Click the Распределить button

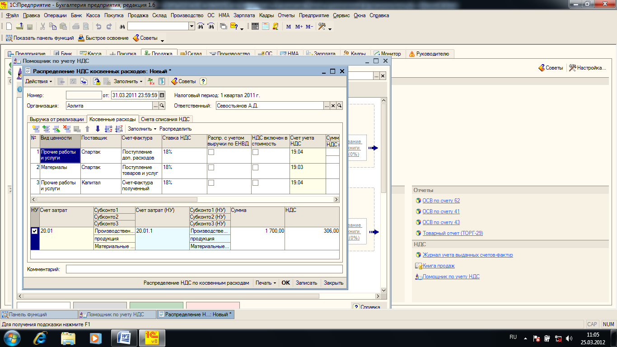pos(175,129)
